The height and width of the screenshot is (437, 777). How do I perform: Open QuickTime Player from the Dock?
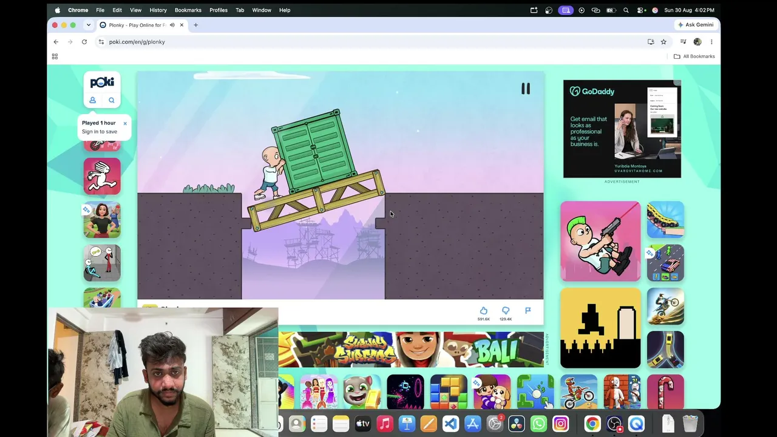(636, 424)
